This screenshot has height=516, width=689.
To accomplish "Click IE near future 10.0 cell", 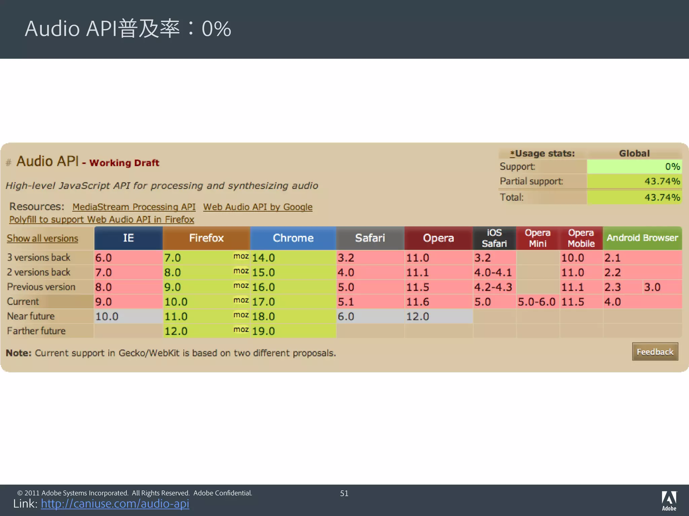I will pyautogui.click(x=129, y=316).
